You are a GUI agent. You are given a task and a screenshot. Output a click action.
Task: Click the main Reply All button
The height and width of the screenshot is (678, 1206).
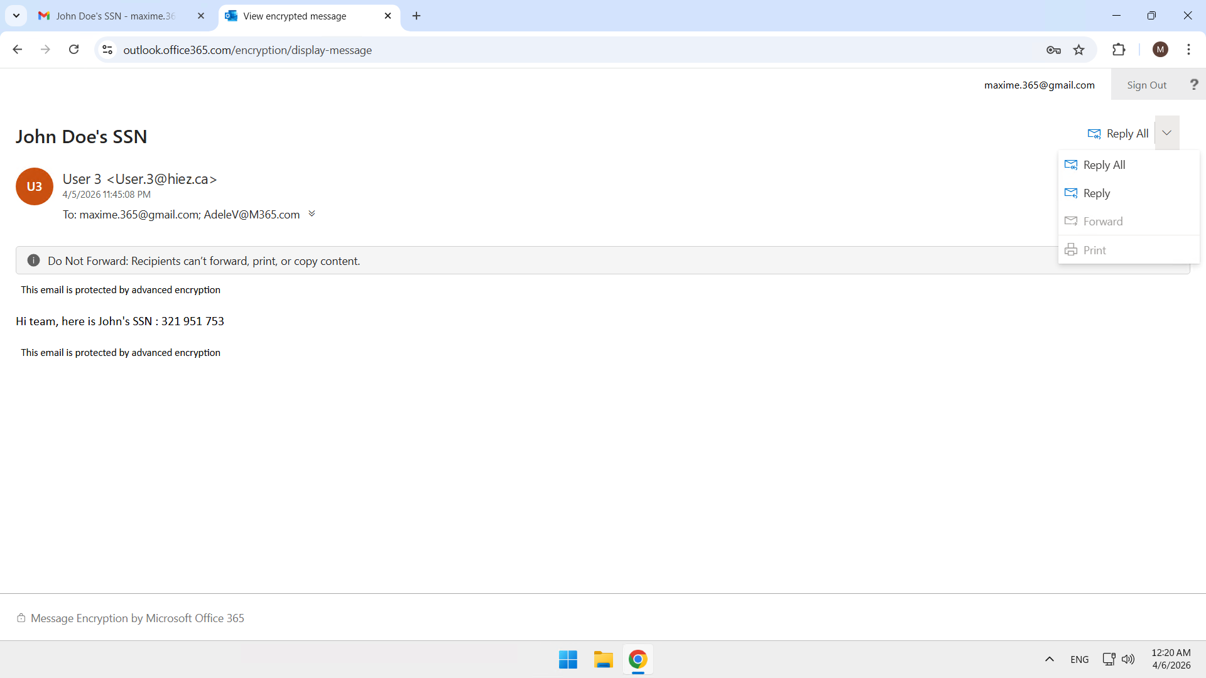click(x=1119, y=134)
